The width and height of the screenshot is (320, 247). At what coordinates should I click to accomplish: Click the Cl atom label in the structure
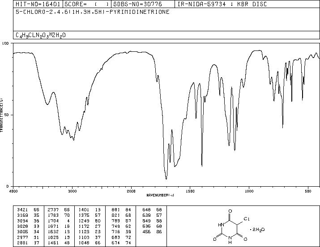(x=247, y=219)
